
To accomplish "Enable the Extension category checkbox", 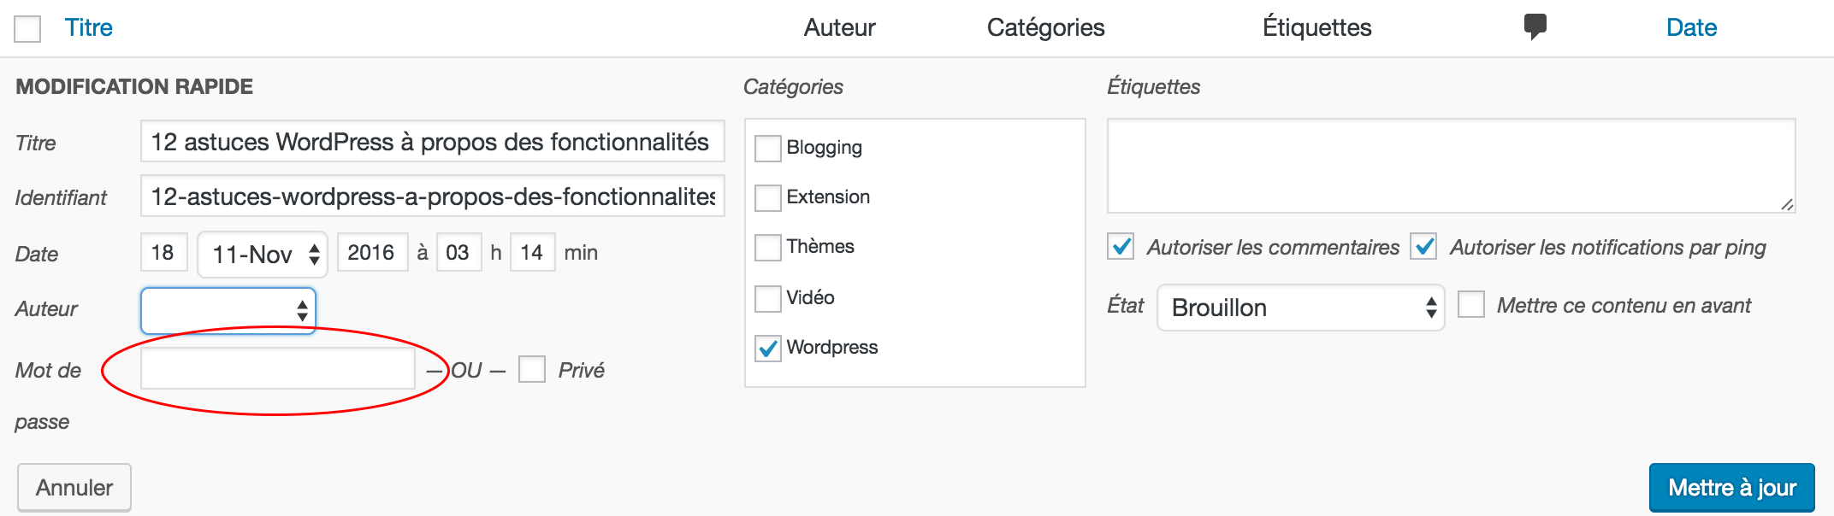I will (768, 197).
